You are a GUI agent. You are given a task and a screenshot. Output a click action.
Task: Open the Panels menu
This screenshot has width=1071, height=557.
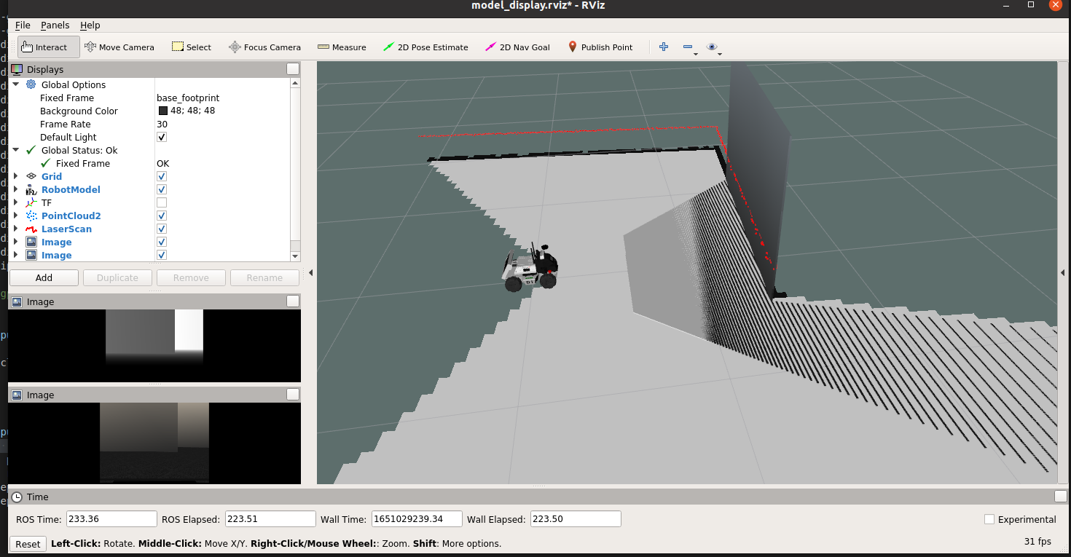click(x=55, y=25)
